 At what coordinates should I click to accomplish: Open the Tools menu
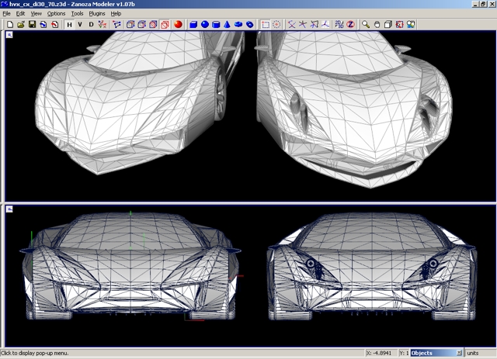click(77, 13)
